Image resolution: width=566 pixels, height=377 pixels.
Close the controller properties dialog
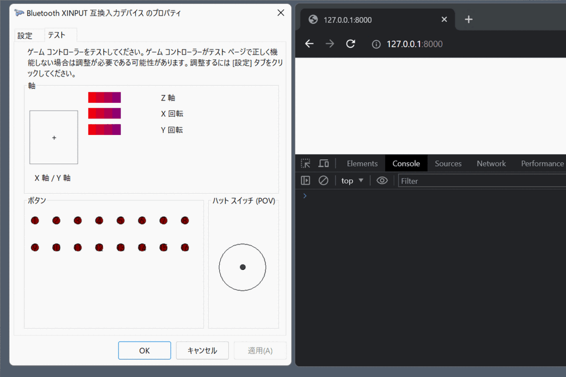[281, 13]
